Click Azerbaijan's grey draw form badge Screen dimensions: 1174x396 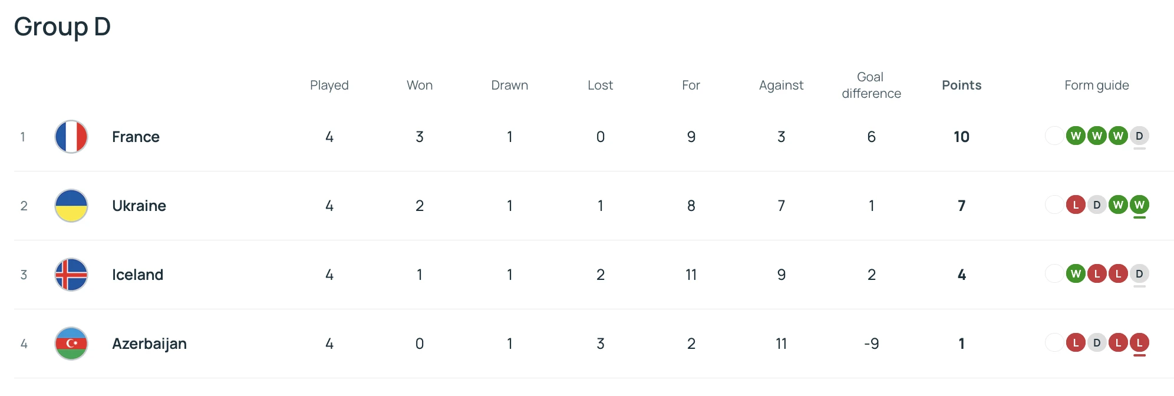(x=1097, y=343)
